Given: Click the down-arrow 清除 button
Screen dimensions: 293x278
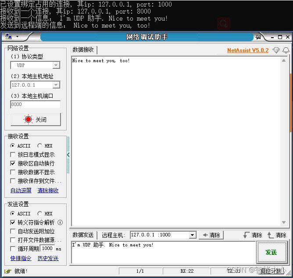Looking at the screenshot, I should 253,235.
